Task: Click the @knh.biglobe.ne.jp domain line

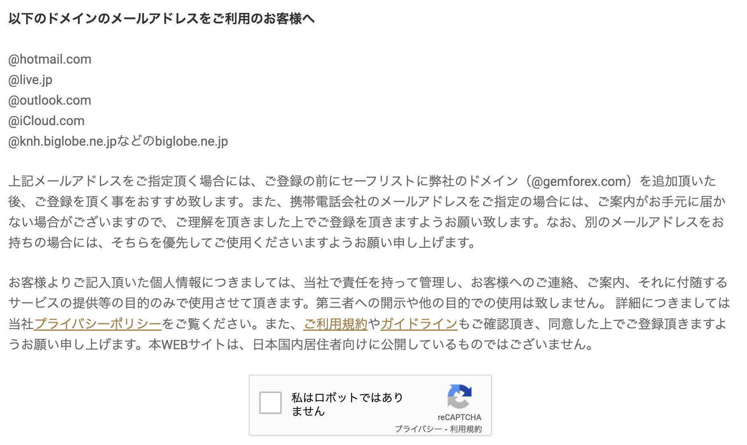Action: pos(118,142)
